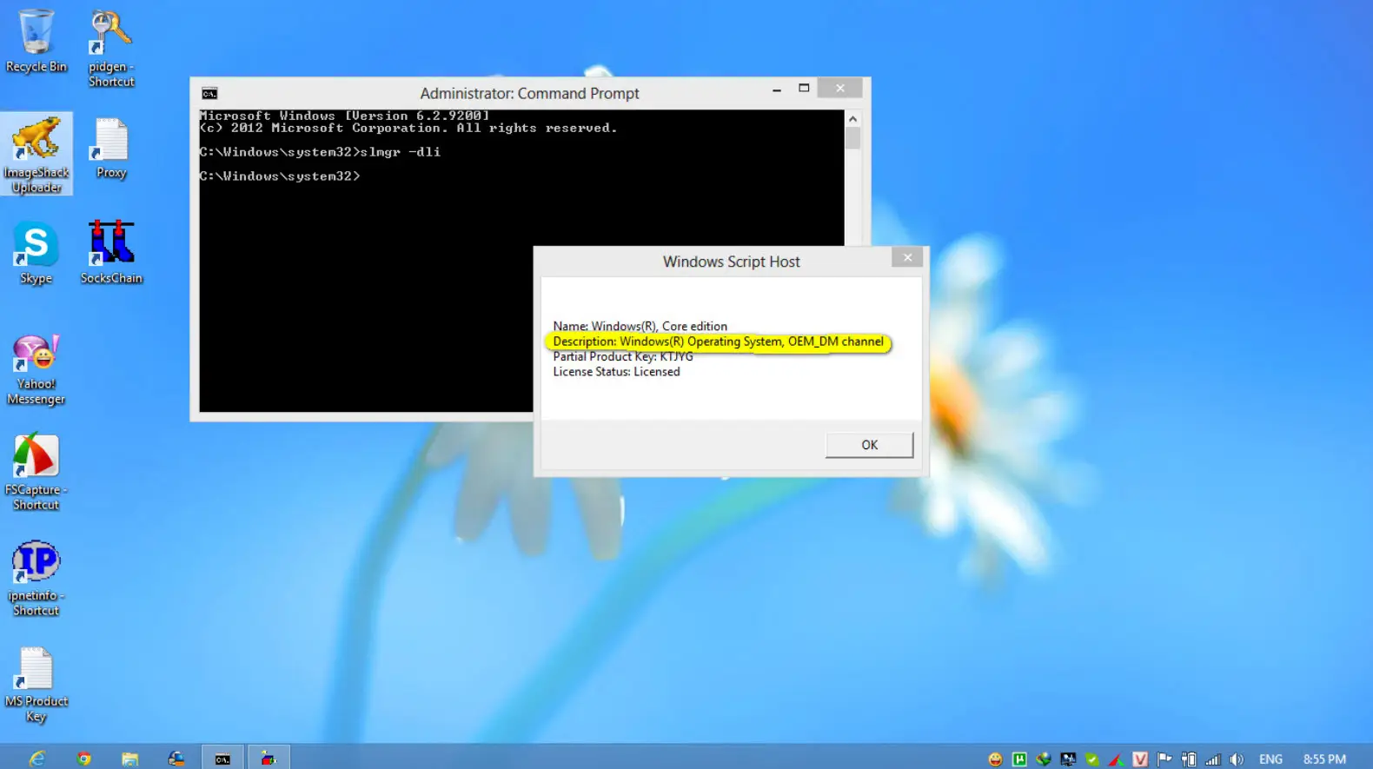
Task: Open Action Center flag tray icon
Action: point(1164,759)
